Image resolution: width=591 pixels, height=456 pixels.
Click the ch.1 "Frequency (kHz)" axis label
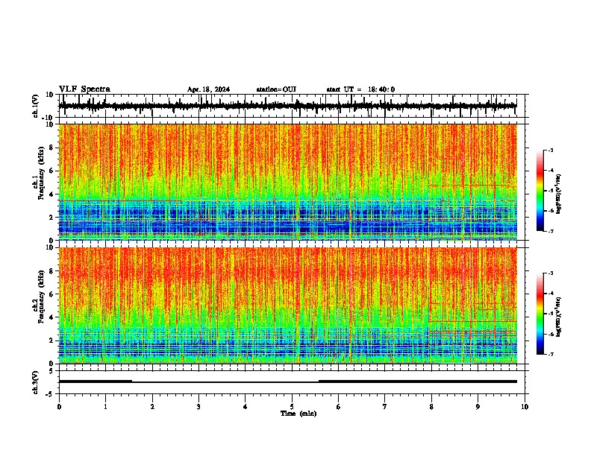point(41,173)
